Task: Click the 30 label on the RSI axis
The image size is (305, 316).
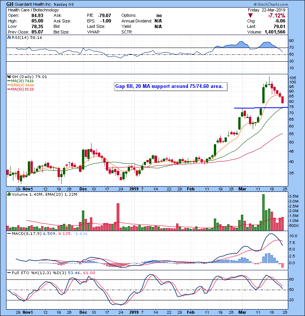Action: click(x=292, y=61)
